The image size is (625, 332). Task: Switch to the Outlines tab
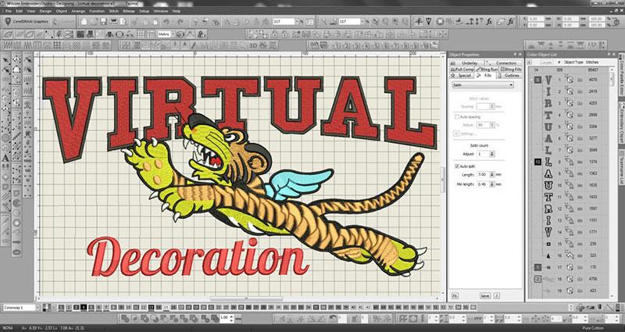(x=512, y=76)
